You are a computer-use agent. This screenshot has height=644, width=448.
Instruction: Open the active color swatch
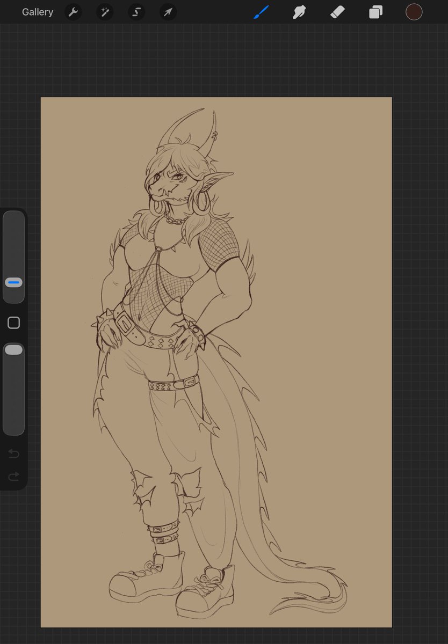(x=414, y=12)
